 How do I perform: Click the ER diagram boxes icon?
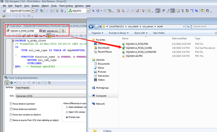click(x=192, y=11)
